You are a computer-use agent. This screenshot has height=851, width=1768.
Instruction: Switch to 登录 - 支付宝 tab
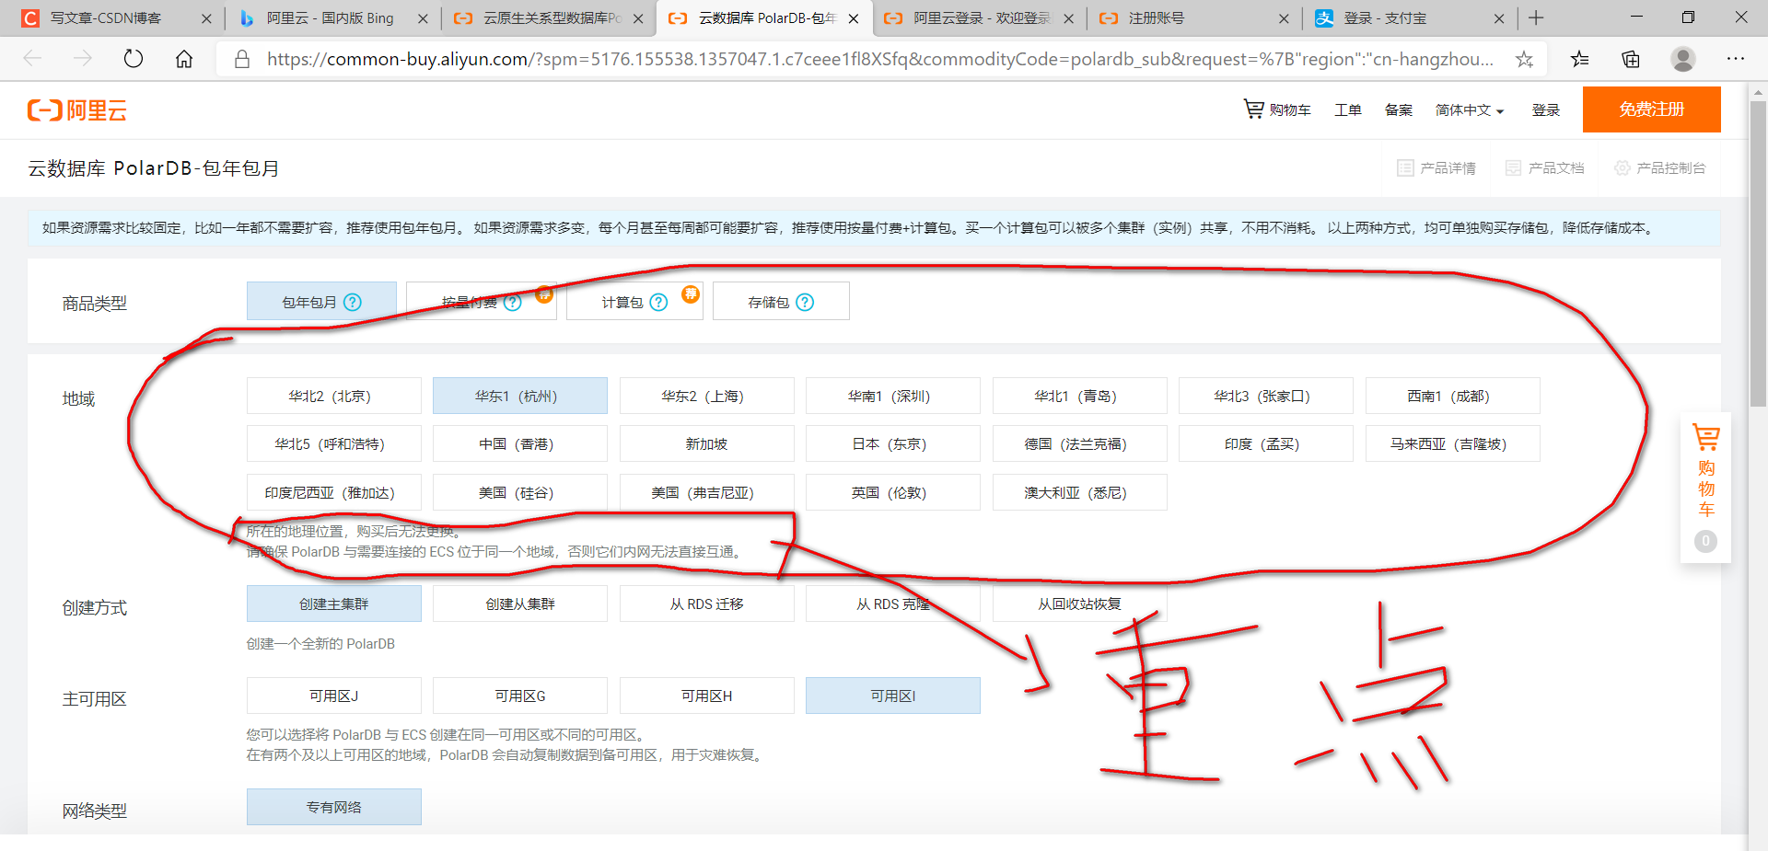pos(1410,18)
